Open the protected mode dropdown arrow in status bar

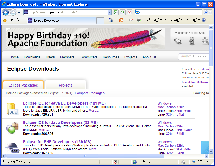click(x=187, y=162)
